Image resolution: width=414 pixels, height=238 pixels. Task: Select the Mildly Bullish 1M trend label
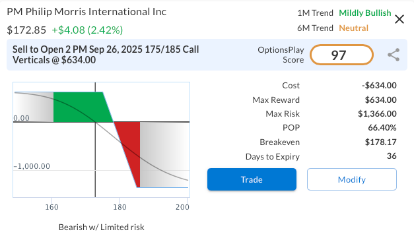point(365,13)
